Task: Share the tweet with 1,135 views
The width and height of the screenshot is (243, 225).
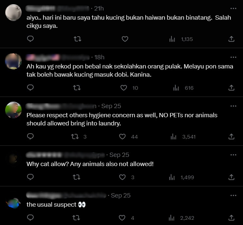Action: [x=232, y=39]
